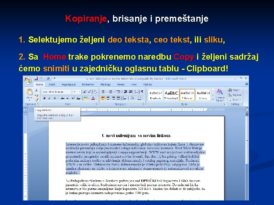
Task: Apply paragraph Shading paint bucket
Action: tap(132, 98)
